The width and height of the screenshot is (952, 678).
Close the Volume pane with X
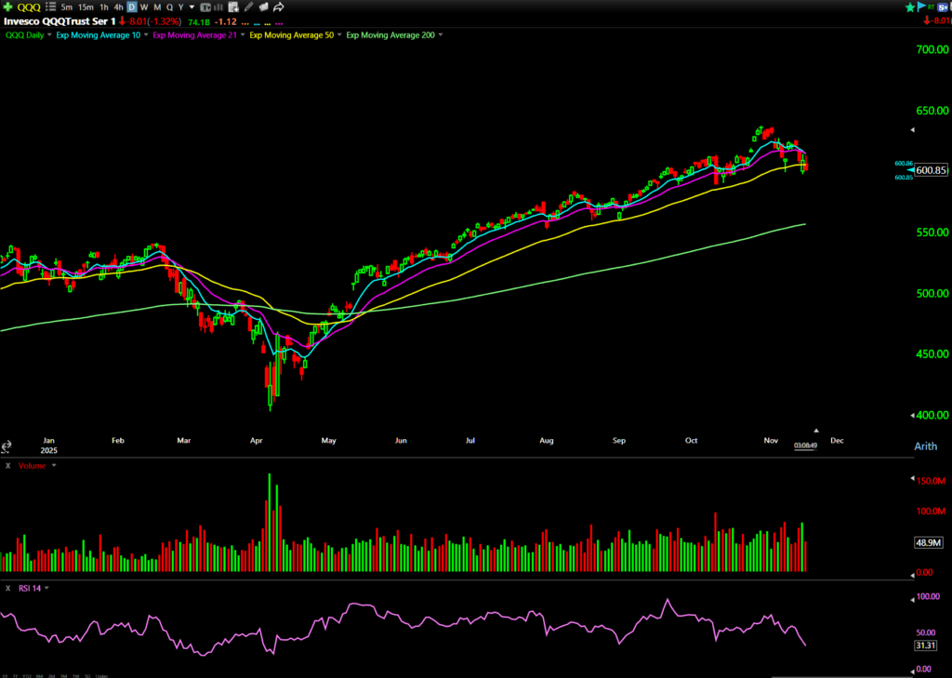7,465
